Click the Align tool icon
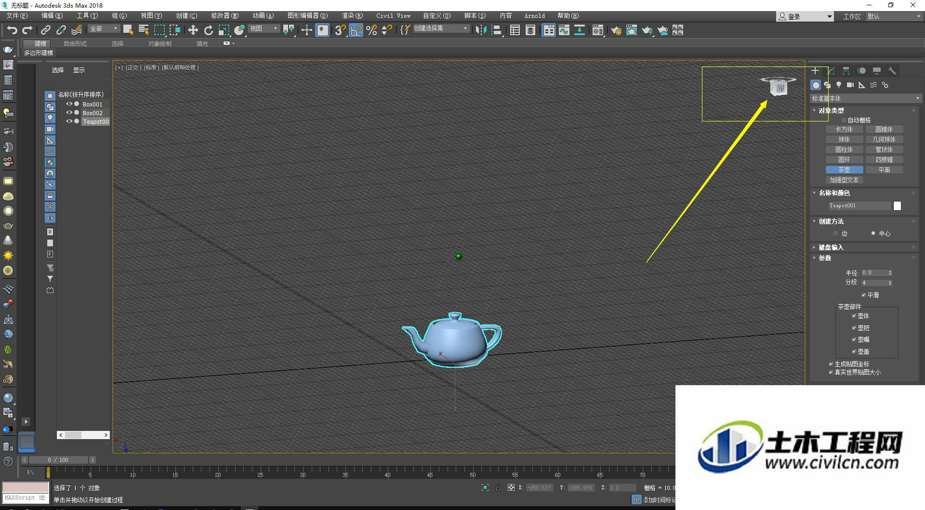This screenshot has height=510, width=925. (496, 30)
